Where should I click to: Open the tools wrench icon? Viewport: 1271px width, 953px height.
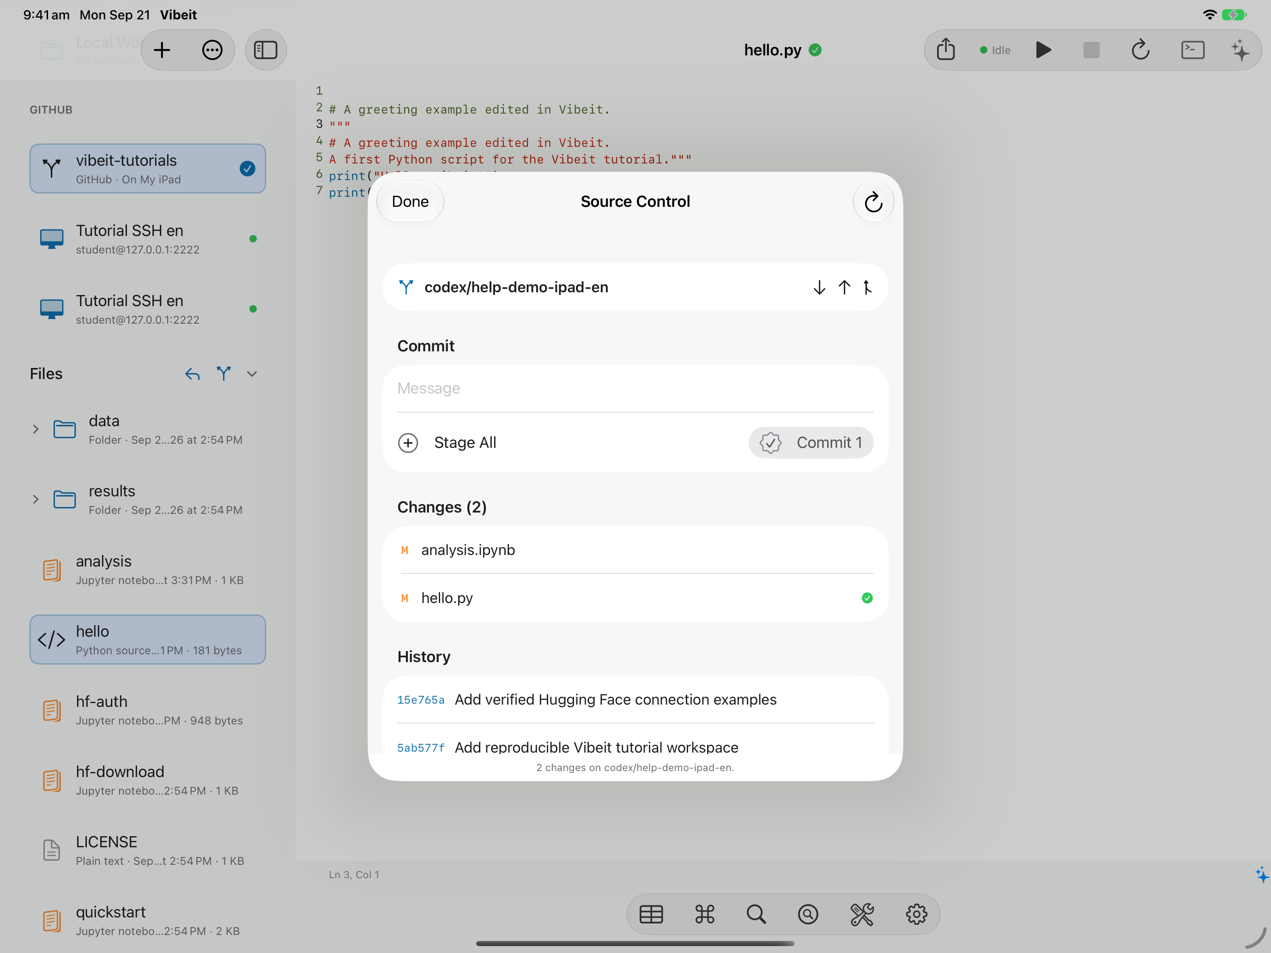click(x=862, y=914)
